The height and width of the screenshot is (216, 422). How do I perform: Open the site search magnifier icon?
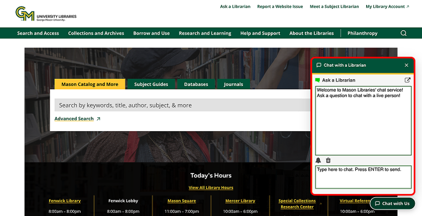tap(403, 33)
